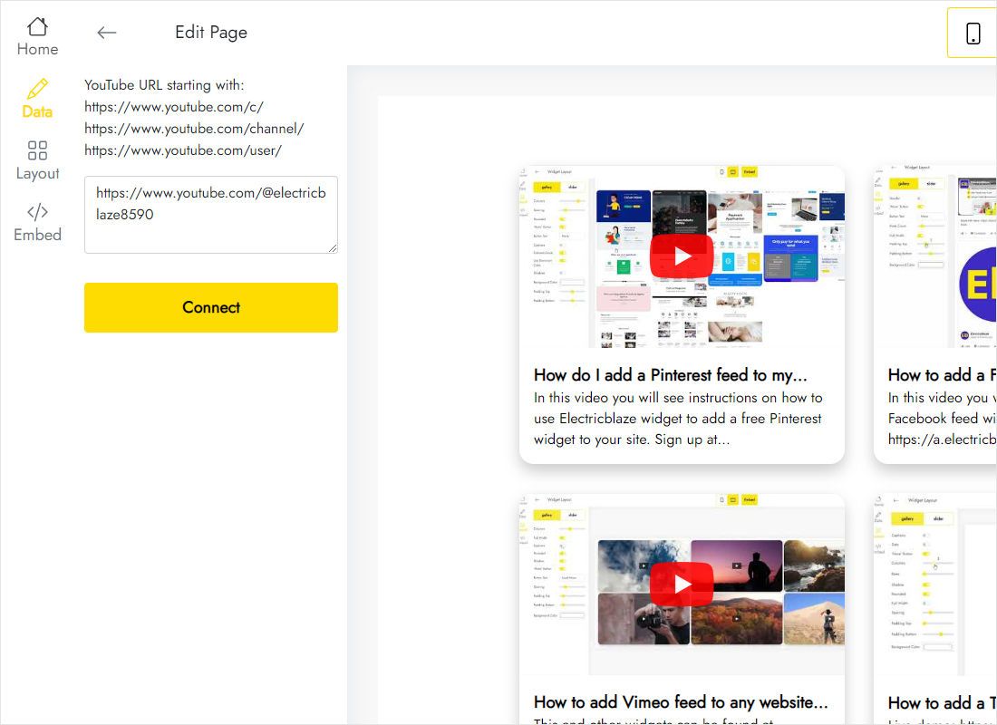Click 'YouTube URL starting with:' label
Screen dimensions: 997x725
coord(164,85)
